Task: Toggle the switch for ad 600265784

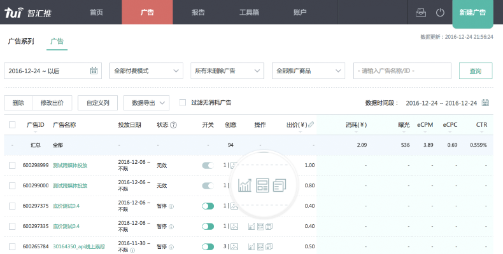Action: tap(208, 246)
